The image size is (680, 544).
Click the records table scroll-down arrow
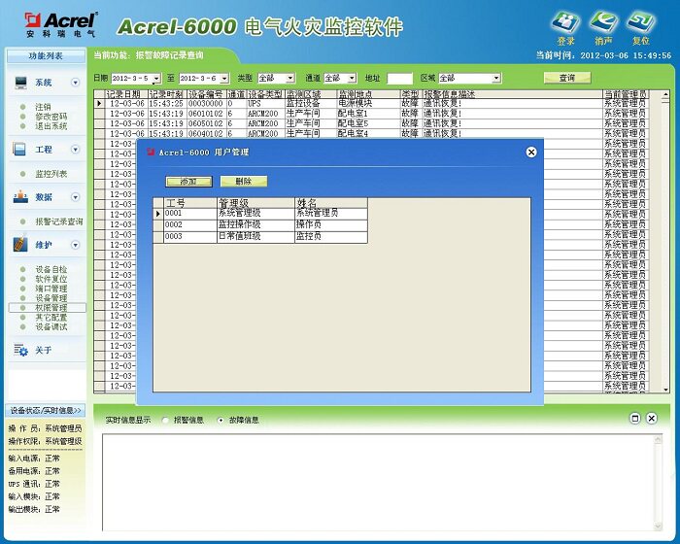(666, 390)
